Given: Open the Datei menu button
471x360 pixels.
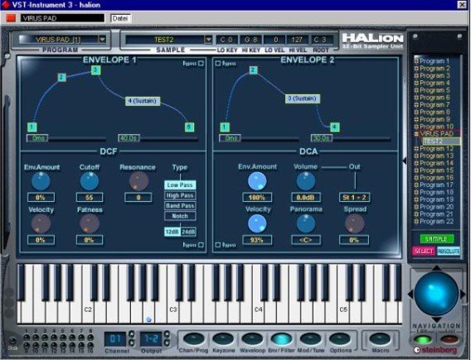Looking at the screenshot, I should (x=120, y=18).
